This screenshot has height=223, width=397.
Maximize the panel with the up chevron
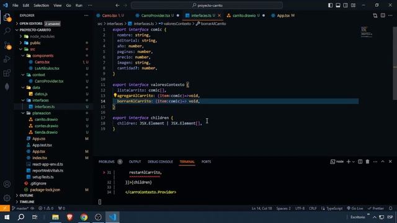click(383, 162)
